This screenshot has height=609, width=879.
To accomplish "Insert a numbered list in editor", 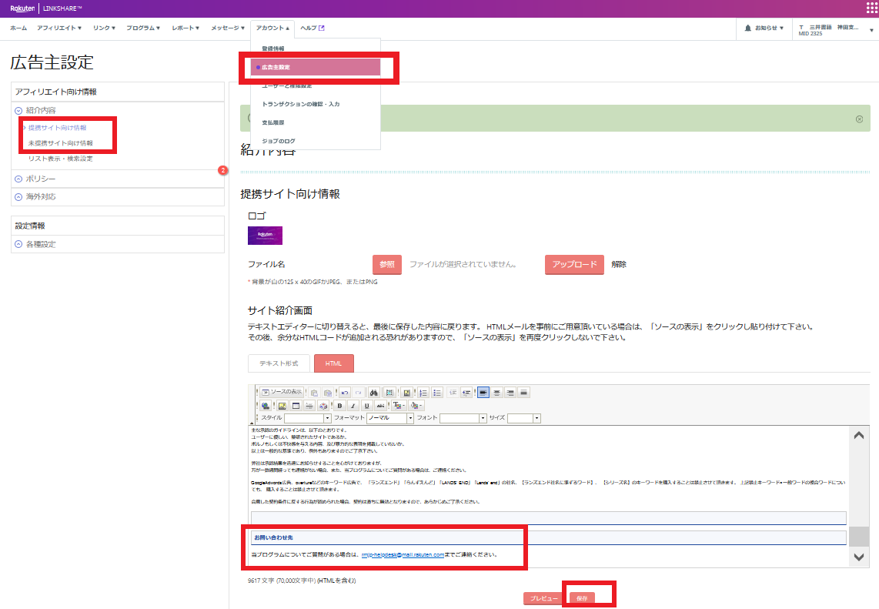I will tap(423, 392).
